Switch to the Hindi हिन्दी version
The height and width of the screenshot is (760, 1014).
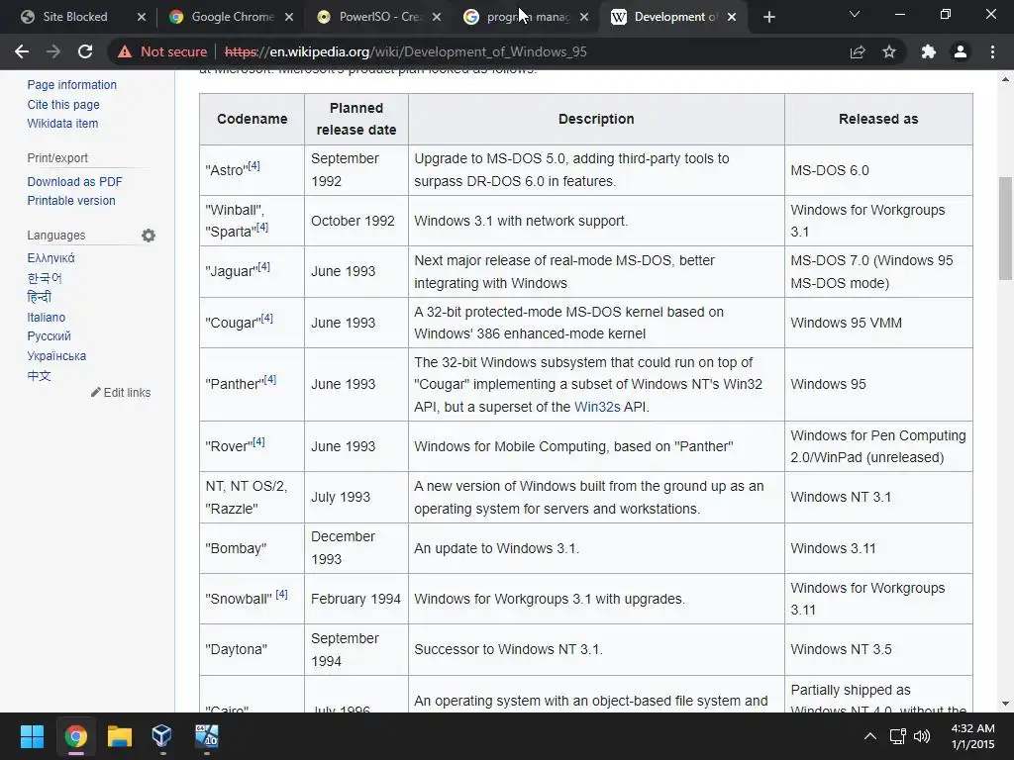tap(39, 297)
